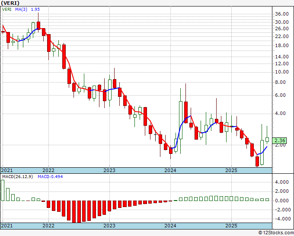
Task: Click the 30.00 price axis label
Action: click(x=282, y=22)
